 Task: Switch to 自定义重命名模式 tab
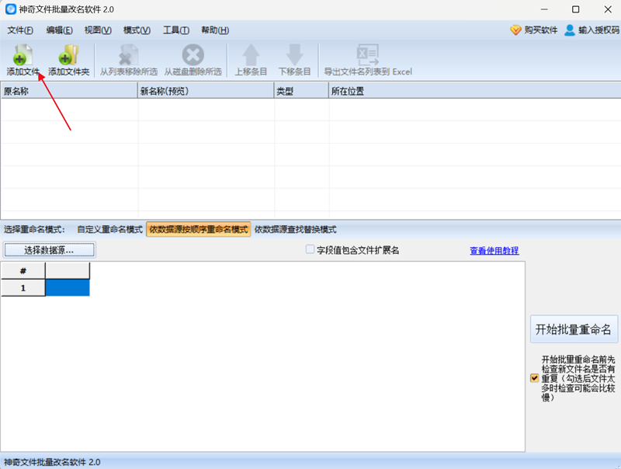click(109, 229)
